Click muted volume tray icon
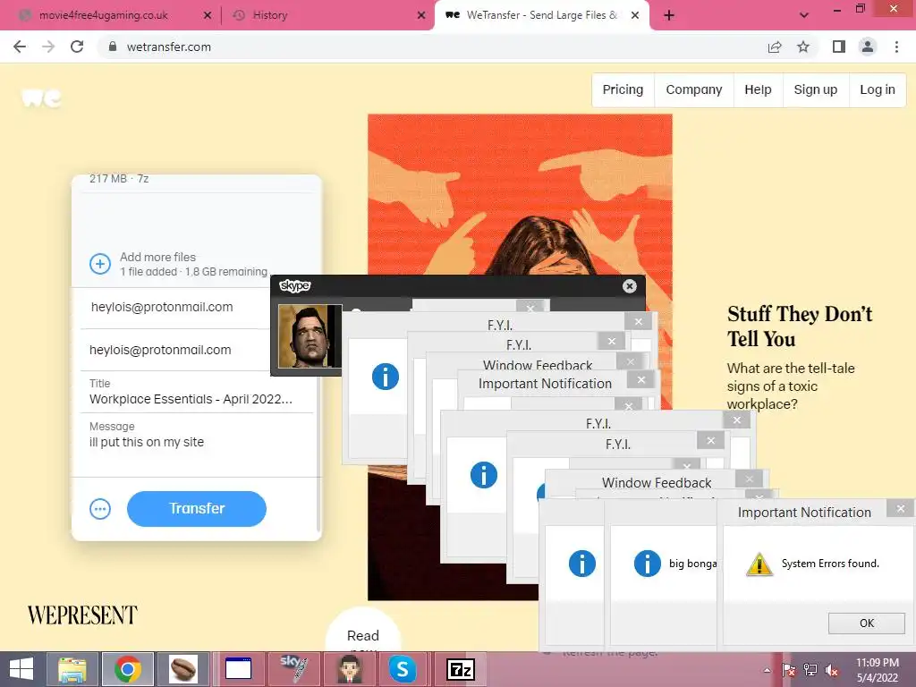The width and height of the screenshot is (916, 687). click(x=832, y=670)
